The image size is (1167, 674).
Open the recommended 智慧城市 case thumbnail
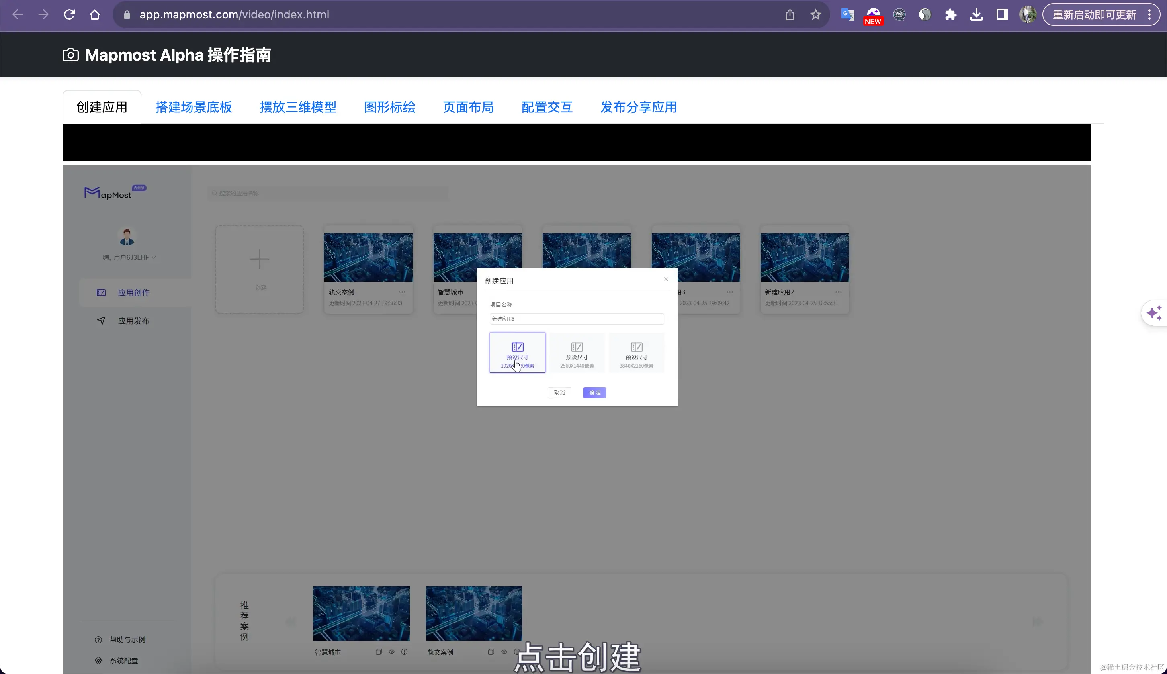tap(361, 613)
